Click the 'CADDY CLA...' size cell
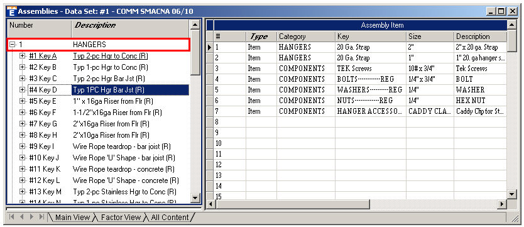Viewport: 524px width, 227px height. click(430, 111)
